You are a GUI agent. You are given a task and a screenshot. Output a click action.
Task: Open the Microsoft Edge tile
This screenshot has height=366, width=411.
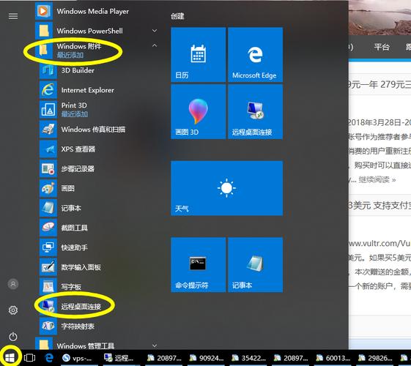point(255,55)
